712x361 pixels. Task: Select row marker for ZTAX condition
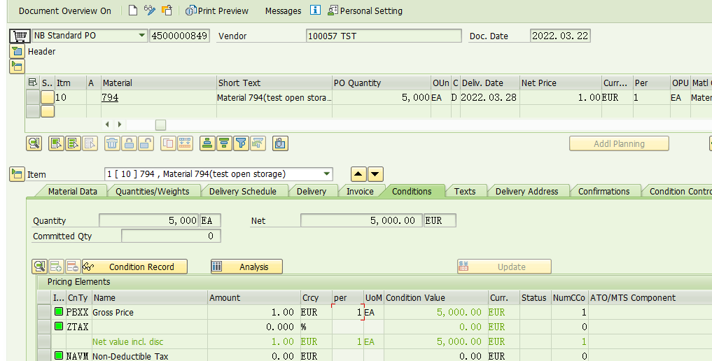pos(44,327)
